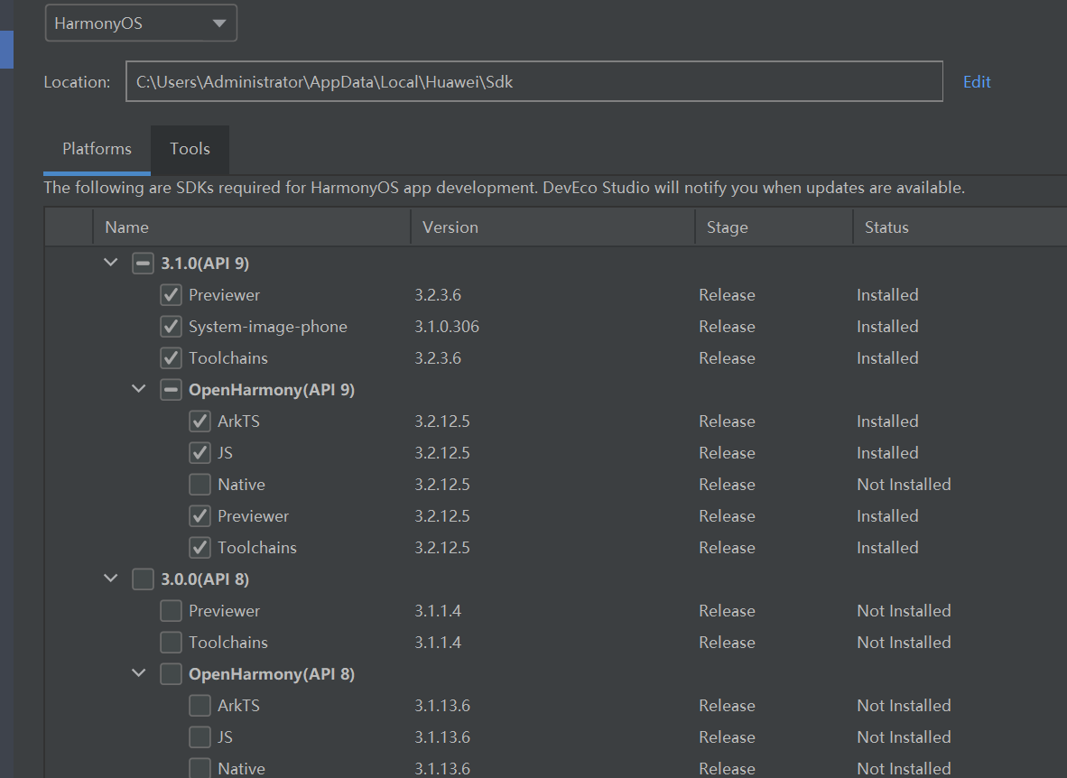Viewport: 1067px width, 778px height.
Task: Select the OpenHarmony(API 8) row label
Action: click(272, 674)
